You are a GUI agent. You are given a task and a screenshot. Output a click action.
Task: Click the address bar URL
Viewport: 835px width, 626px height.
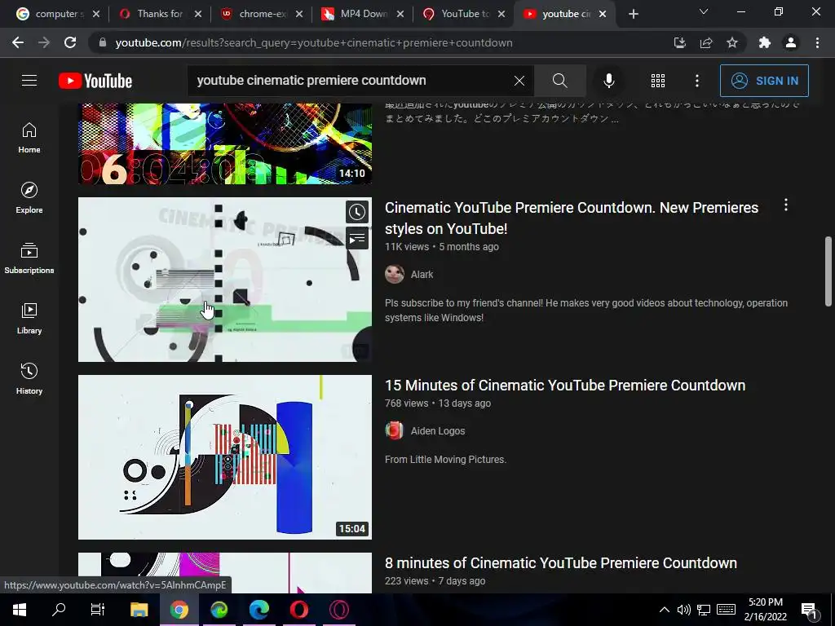click(x=314, y=42)
